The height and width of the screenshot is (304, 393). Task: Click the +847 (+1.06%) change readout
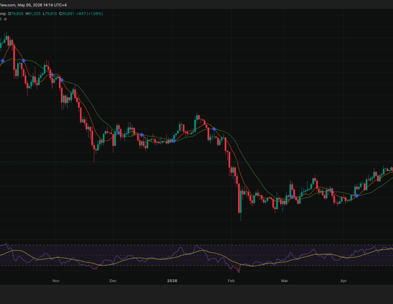click(x=90, y=14)
